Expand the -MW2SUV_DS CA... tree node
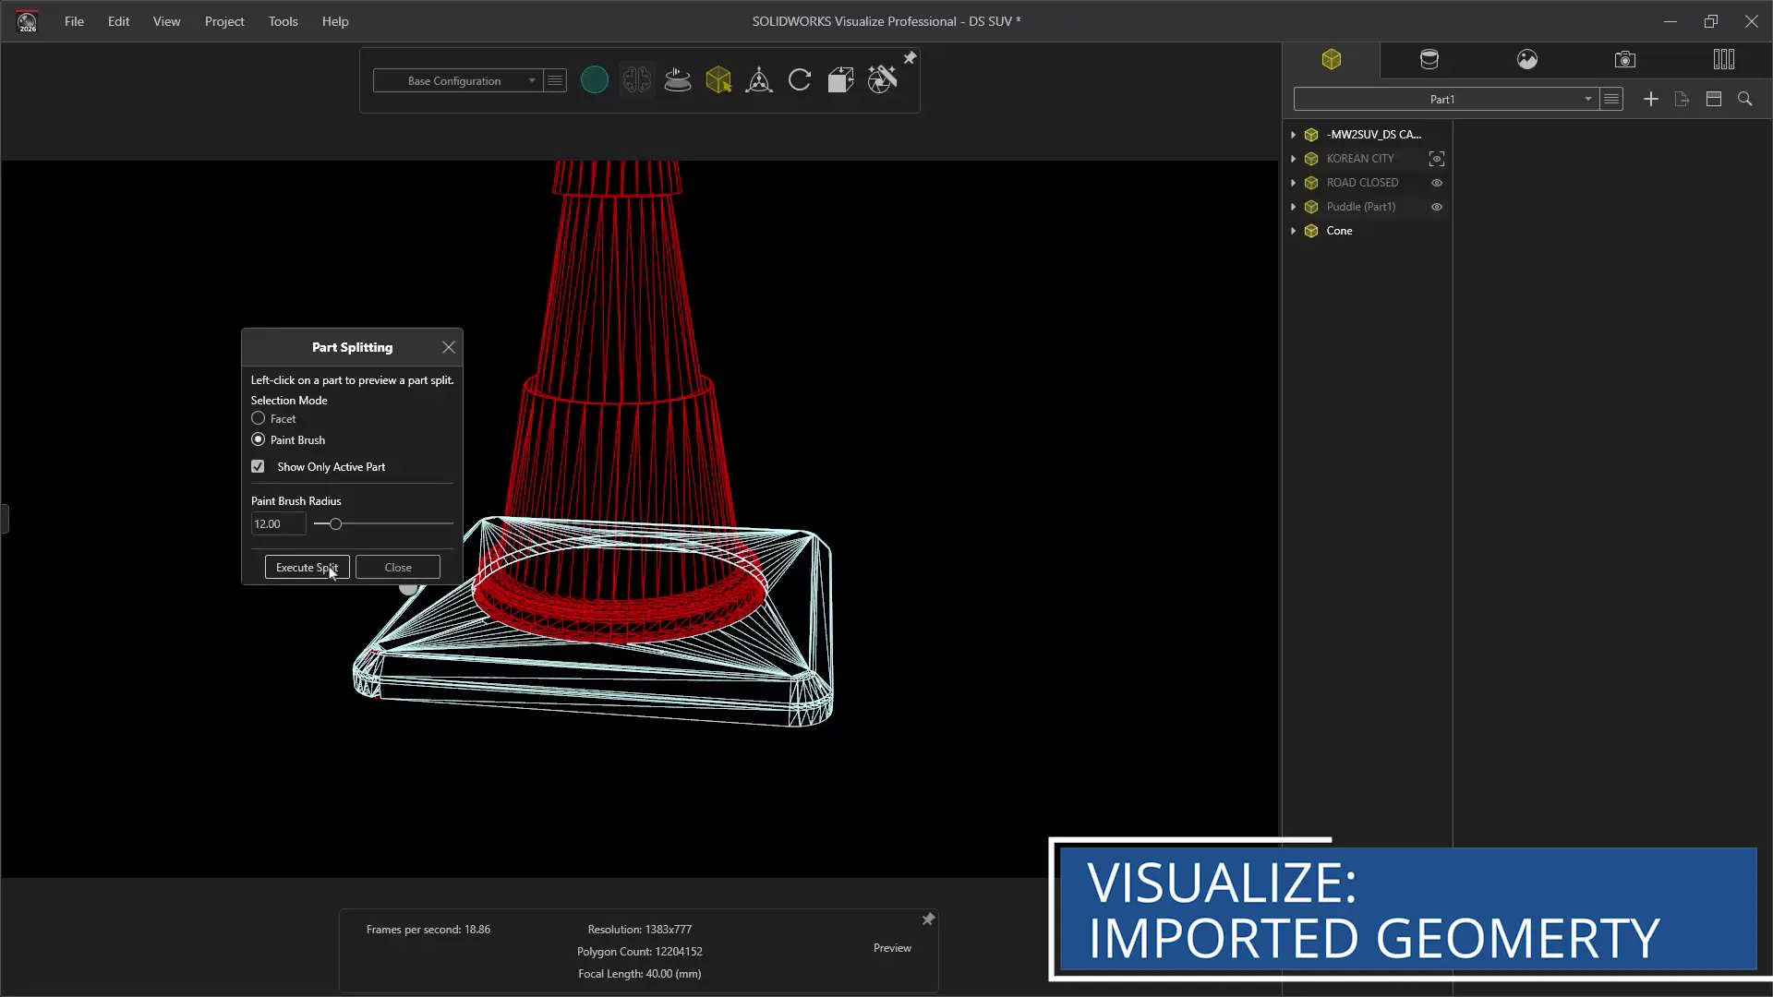This screenshot has width=1773, height=997. (x=1294, y=135)
